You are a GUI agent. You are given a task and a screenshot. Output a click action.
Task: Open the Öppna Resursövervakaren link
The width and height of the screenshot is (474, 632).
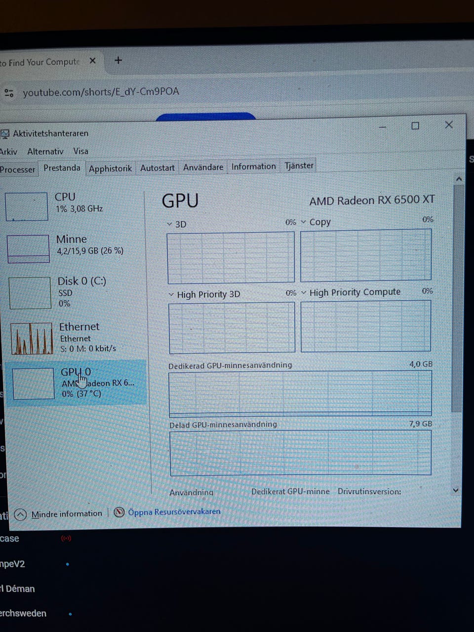pos(174,512)
